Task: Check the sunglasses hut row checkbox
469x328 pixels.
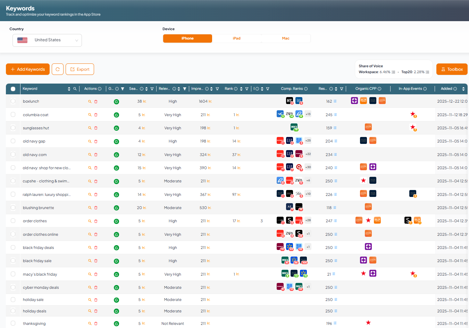Action: 13,128
